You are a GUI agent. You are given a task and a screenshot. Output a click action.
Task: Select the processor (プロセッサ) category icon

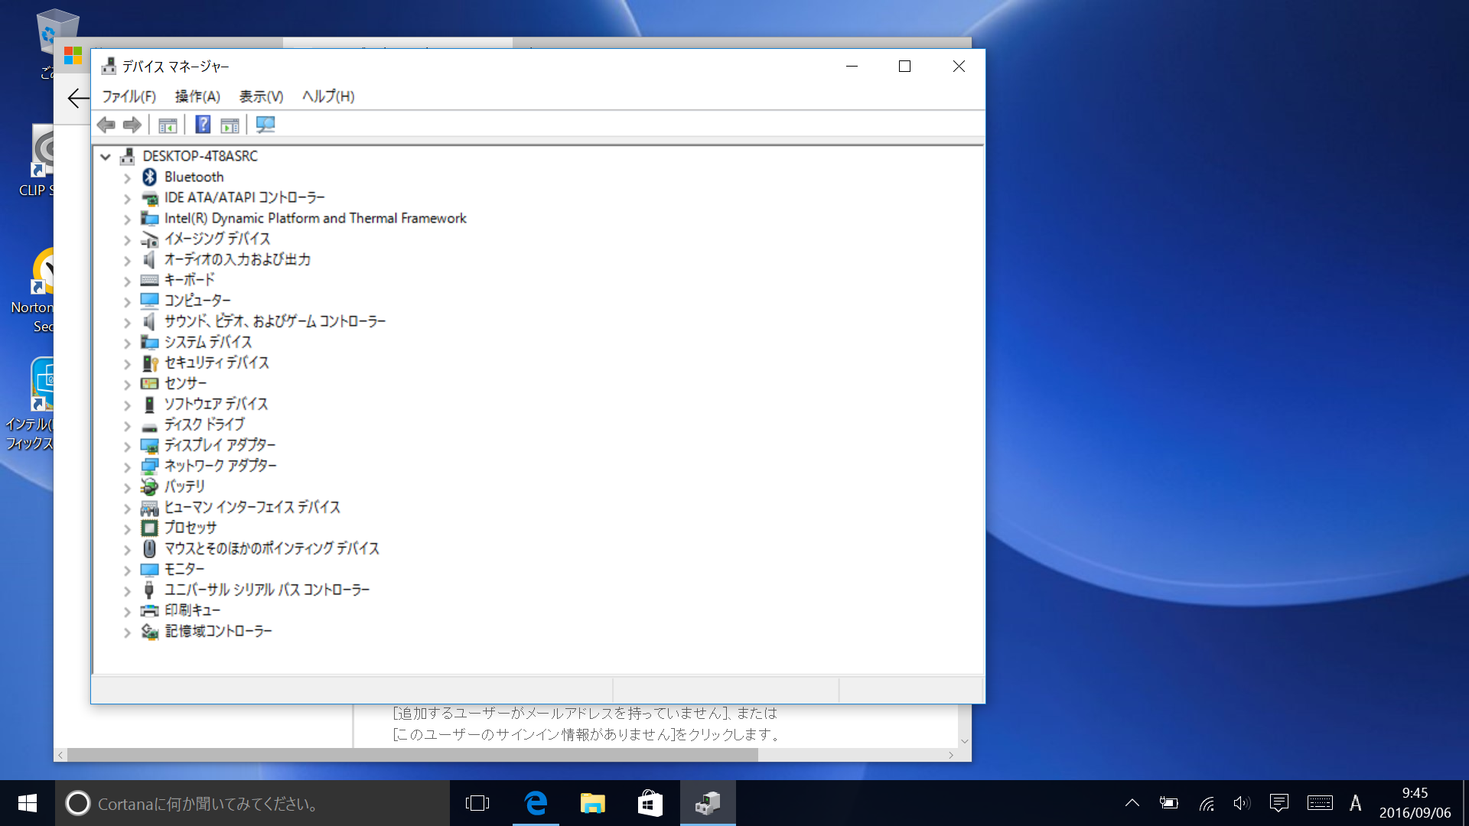pyautogui.click(x=150, y=528)
